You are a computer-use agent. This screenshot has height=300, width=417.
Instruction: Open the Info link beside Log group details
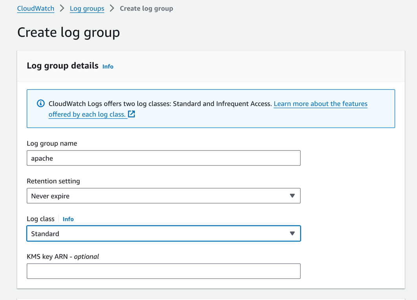click(107, 66)
